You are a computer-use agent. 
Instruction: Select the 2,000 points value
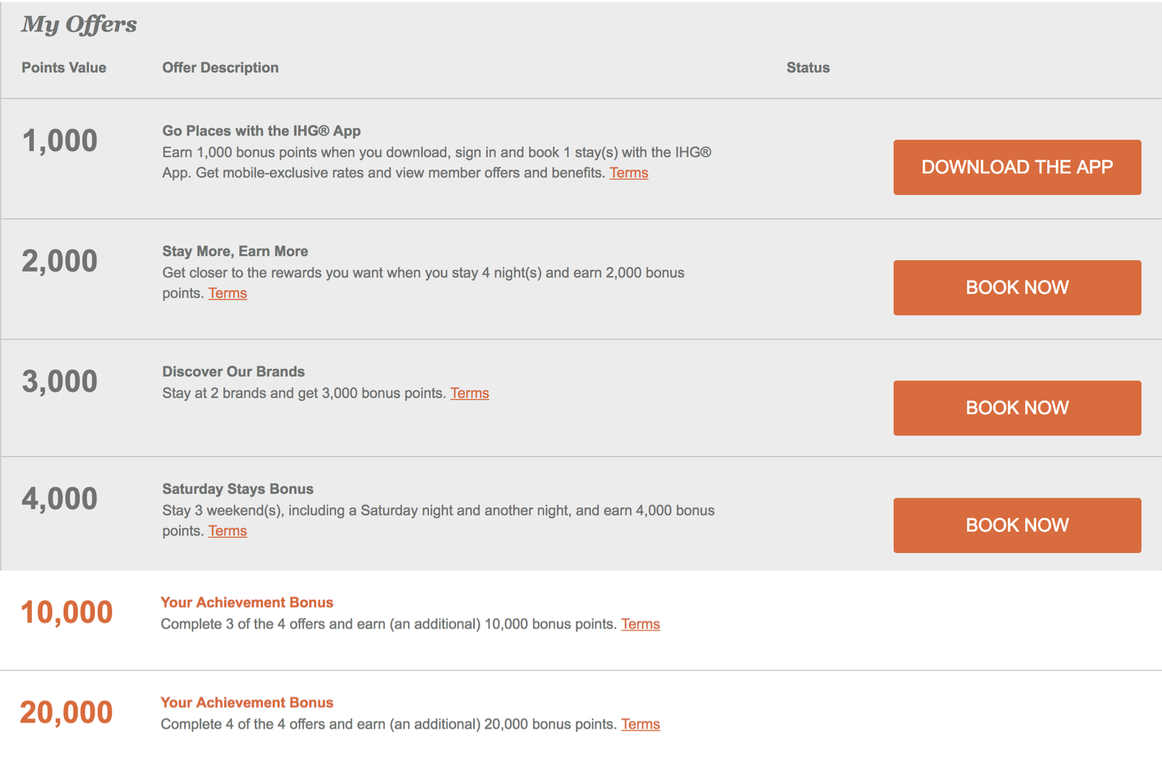[x=60, y=261]
